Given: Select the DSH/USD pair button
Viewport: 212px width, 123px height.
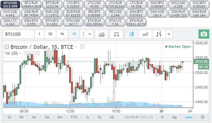Looking at the screenshot, I should click(x=157, y=14).
